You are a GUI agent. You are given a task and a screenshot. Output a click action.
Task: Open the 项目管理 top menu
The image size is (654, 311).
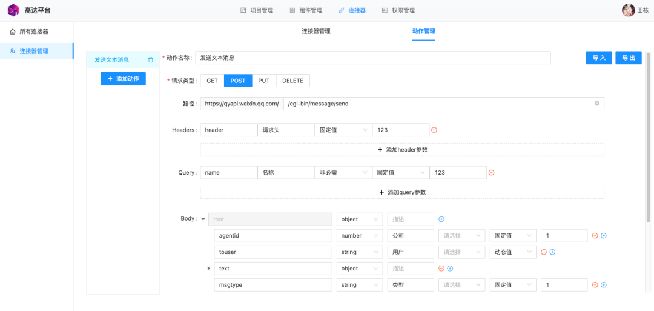point(257,10)
